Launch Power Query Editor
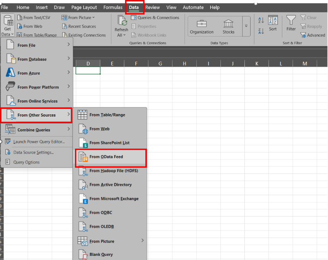The image size is (328, 260). [x=39, y=142]
